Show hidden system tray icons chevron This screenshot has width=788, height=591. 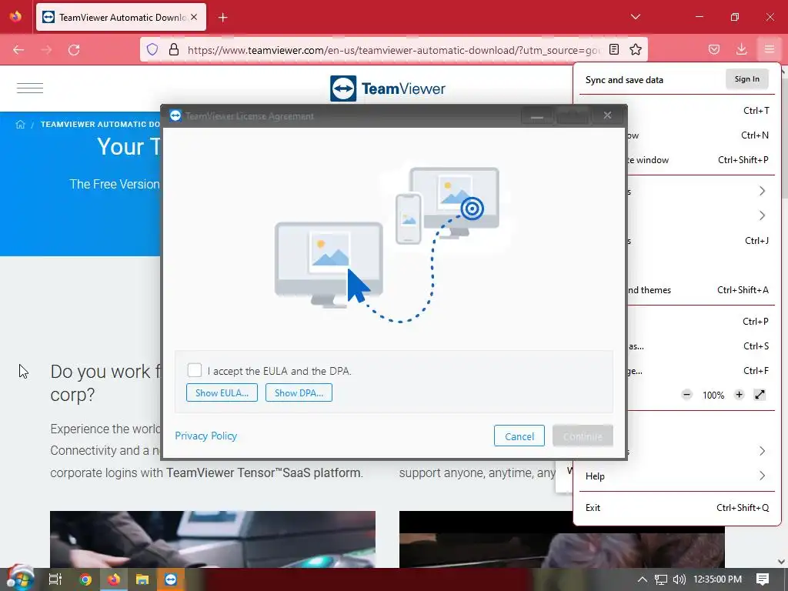coord(642,579)
